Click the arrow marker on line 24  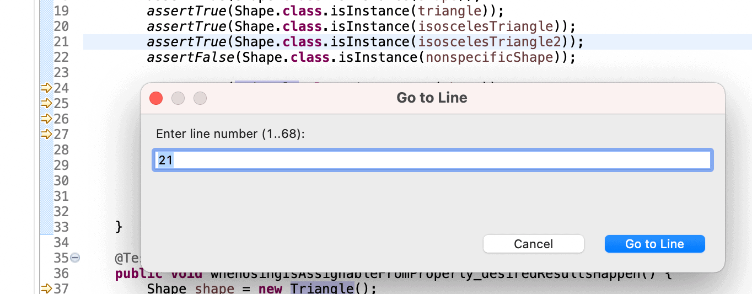click(x=46, y=88)
